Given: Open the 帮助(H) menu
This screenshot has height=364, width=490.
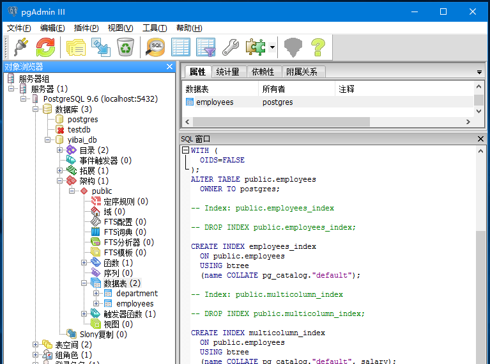Looking at the screenshot, I should [189, 28].
